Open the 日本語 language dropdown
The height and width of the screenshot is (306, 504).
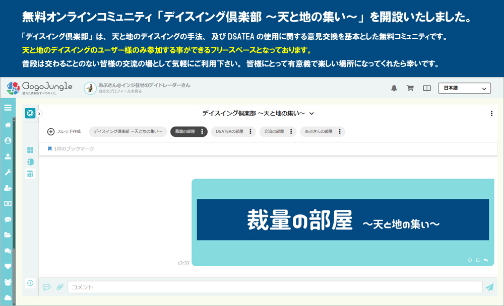(465, 88)
